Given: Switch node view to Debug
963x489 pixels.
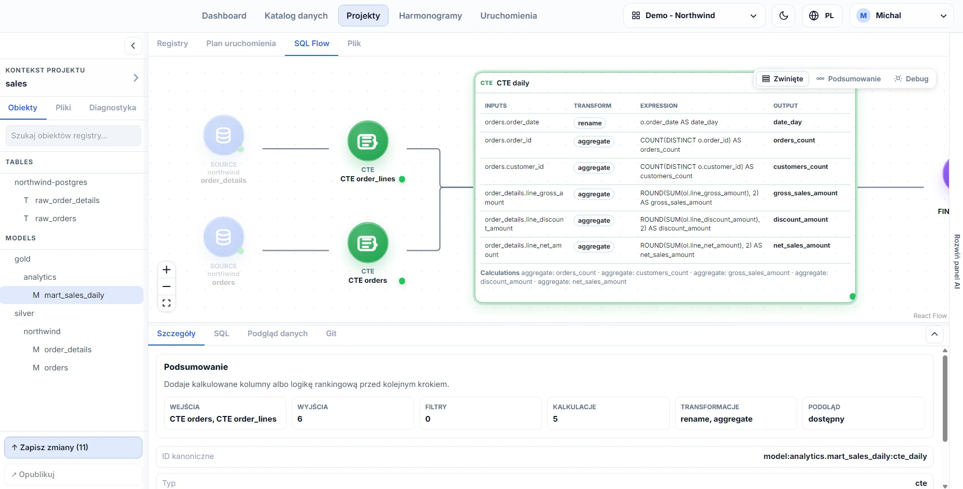Looking at the screenshot, I should click(911, 79).
